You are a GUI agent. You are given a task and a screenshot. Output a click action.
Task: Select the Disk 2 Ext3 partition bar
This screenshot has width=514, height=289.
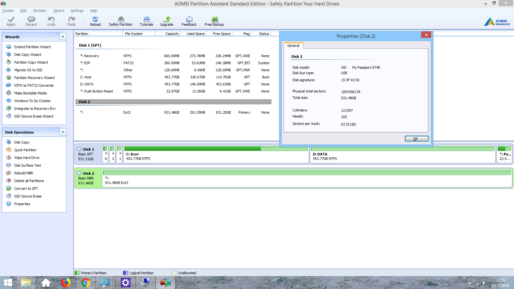307,178
